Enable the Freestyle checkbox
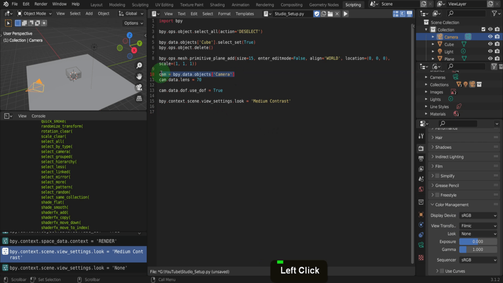Viewport: 503px width, 283px height. 437,195
